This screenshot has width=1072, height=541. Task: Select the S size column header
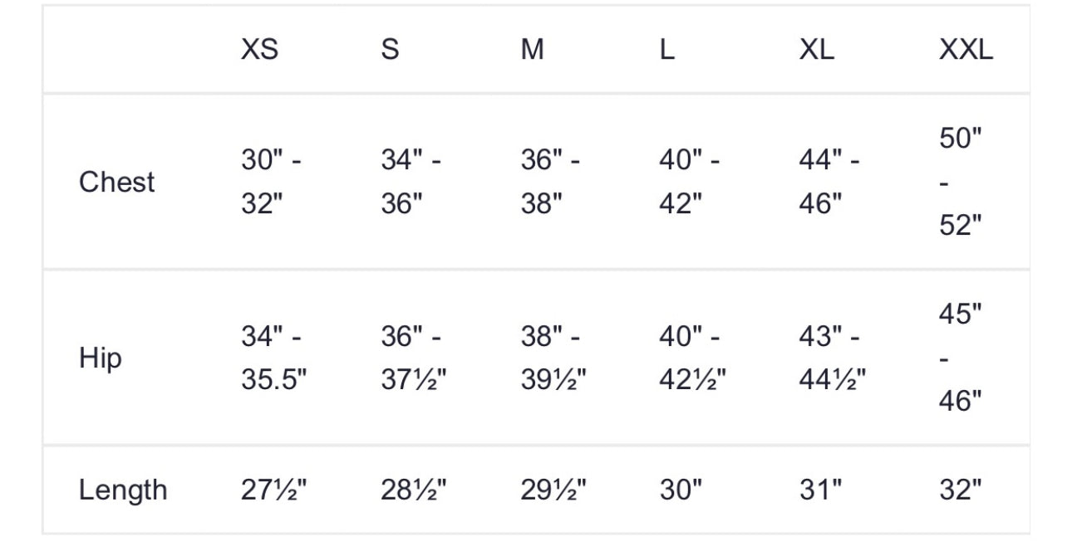tap(390, 50)
